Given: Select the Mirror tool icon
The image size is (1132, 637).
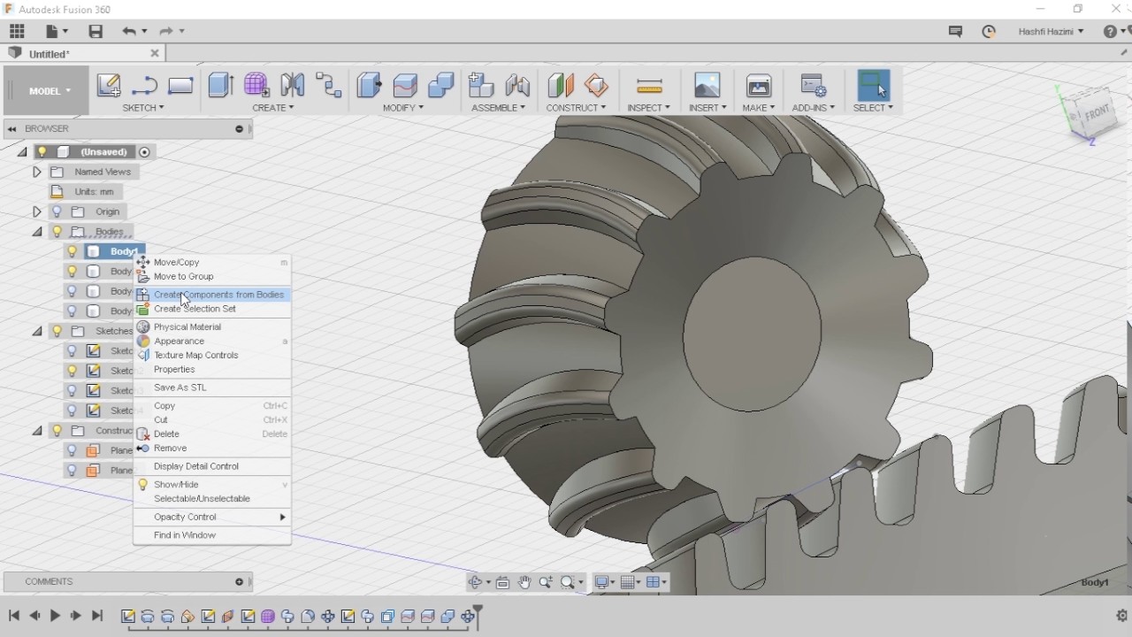Looking at the screenshot, I should coord(293,85).
